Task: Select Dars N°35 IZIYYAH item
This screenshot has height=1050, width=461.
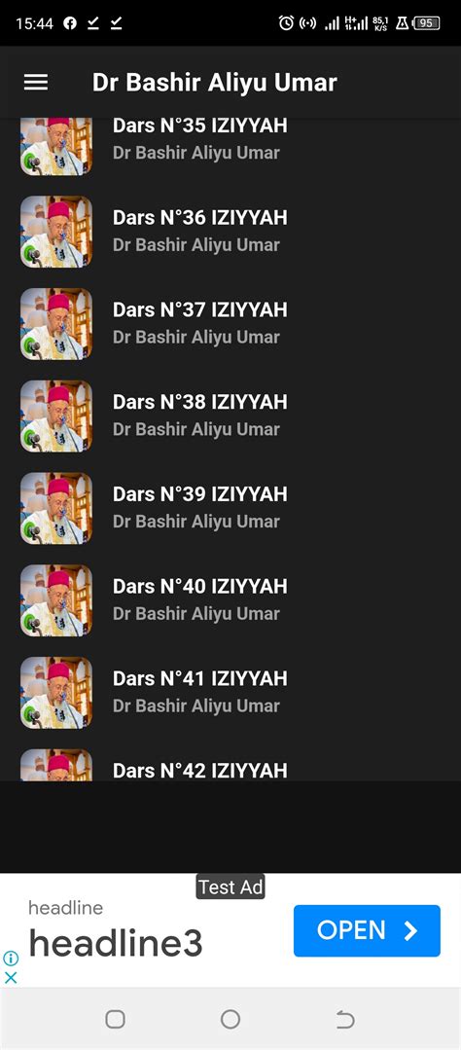Action: (x=230, y=147)
